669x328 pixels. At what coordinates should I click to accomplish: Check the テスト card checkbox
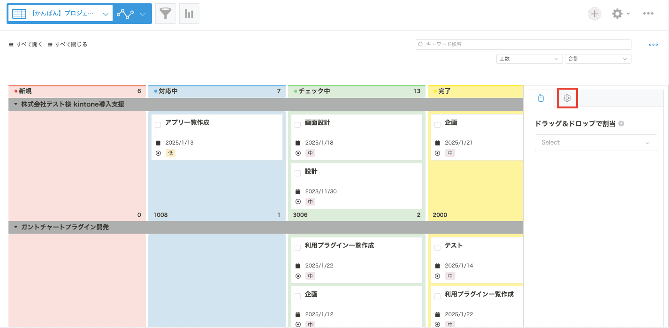tap(437, 248)
